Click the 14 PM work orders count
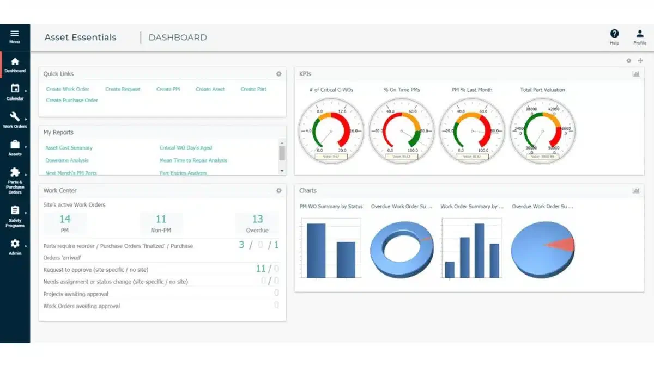Viewport: 654px width, 367px height. click(65, 219)
